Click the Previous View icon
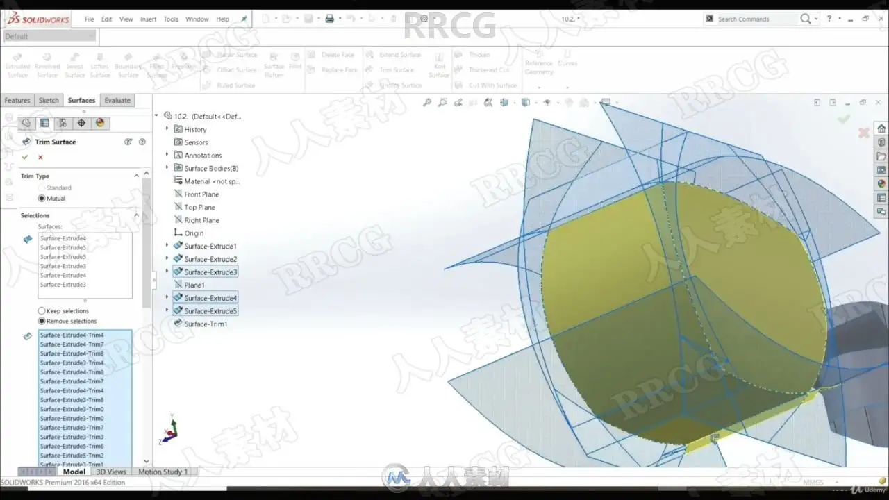Image resolution: width=889 pixels, height=500 pixels. 458,103
